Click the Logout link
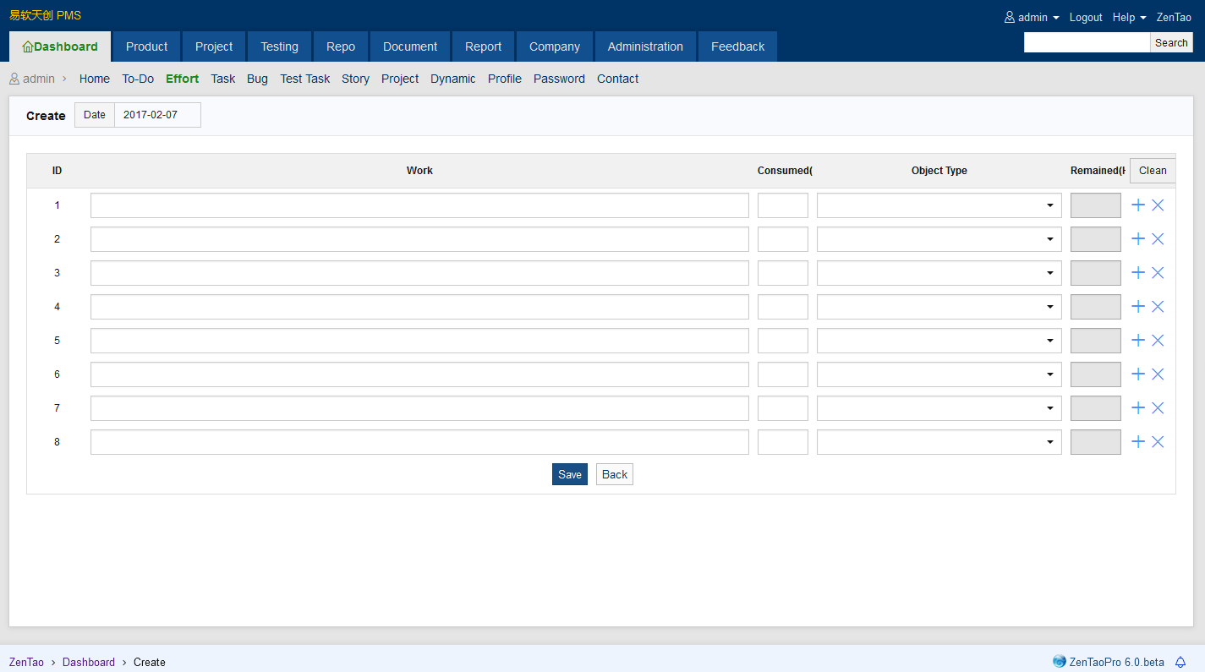 [1086, 18]
